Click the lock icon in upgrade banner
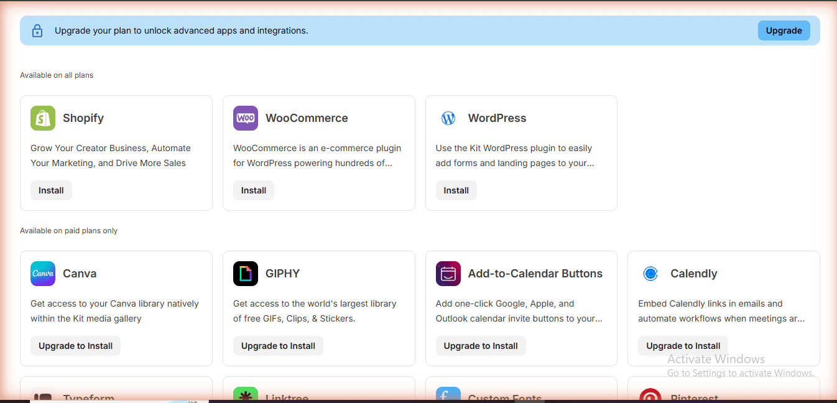This screenshot has width=837, height=403. (37, 30)
